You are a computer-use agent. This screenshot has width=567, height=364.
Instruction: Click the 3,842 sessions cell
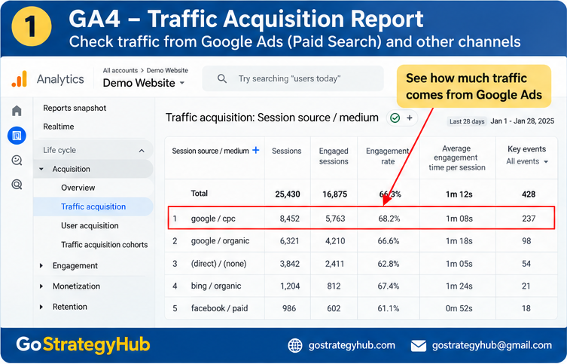pos(290,264)
